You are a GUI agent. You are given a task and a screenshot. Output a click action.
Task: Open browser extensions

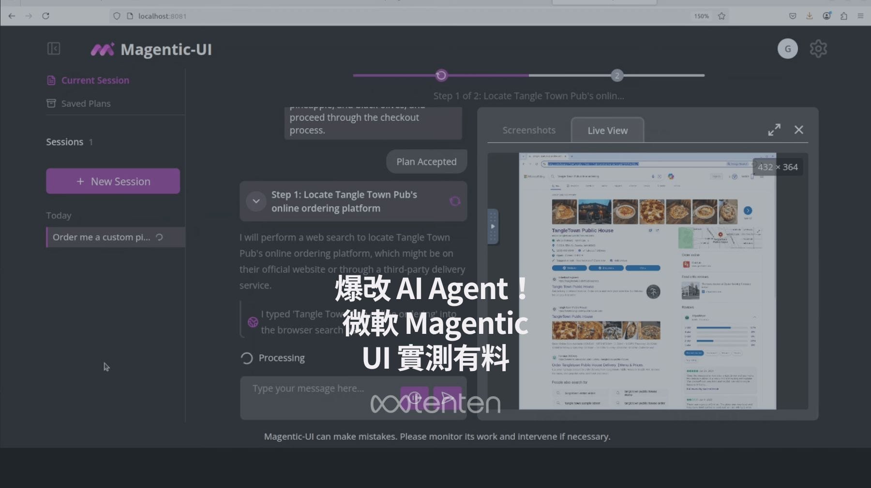point(844,16)
